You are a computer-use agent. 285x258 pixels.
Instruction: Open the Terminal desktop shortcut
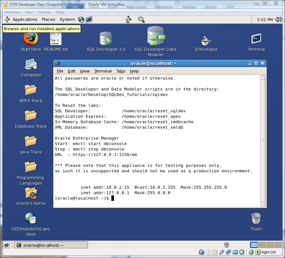click(256, 39)
